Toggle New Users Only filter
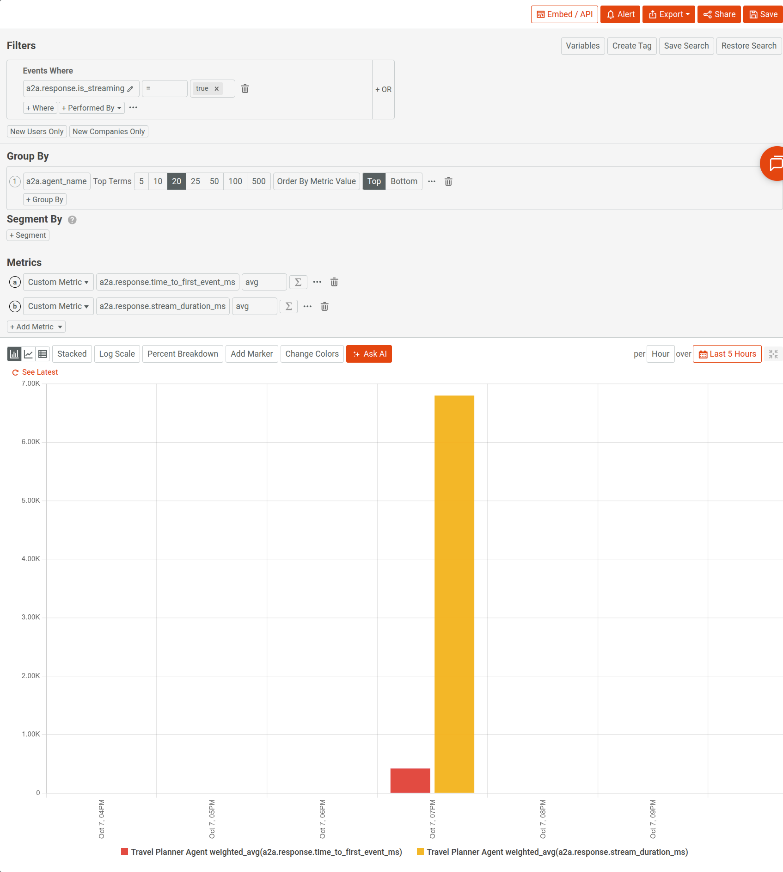This screenshot has width=783, height=872. (37, 131)
